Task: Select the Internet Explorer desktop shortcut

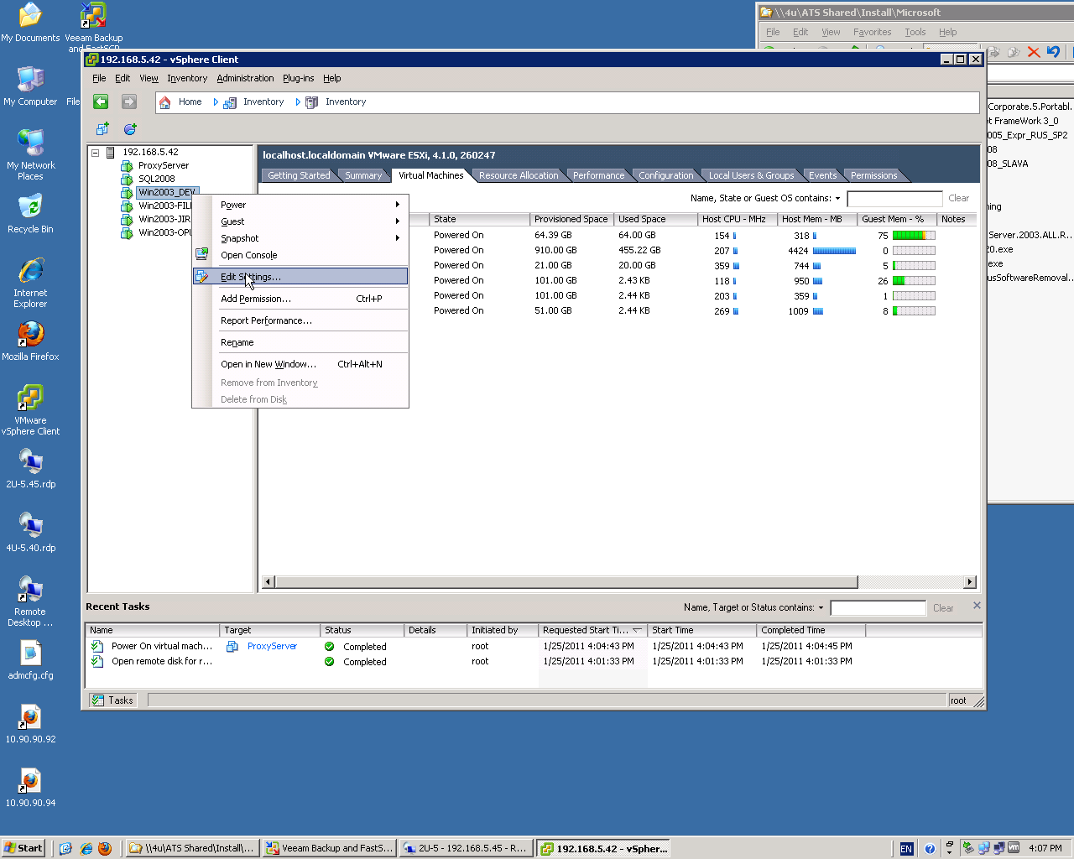Action: 30,284
